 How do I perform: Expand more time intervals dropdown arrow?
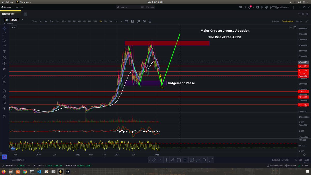[121, 21]
